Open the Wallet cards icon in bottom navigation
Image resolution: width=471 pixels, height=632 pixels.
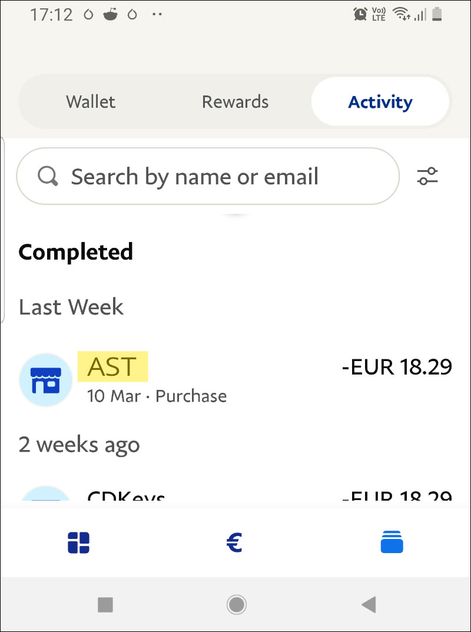coord(391,542)
